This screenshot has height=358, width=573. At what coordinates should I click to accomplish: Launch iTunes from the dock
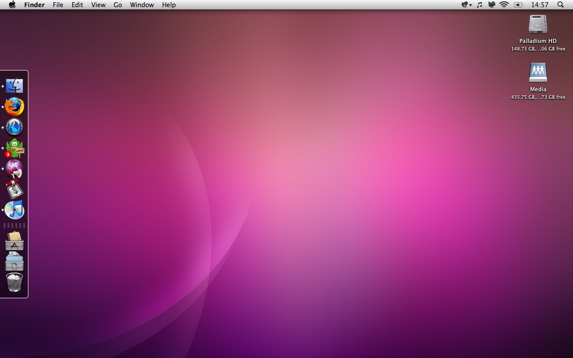[x=14, y=210]
